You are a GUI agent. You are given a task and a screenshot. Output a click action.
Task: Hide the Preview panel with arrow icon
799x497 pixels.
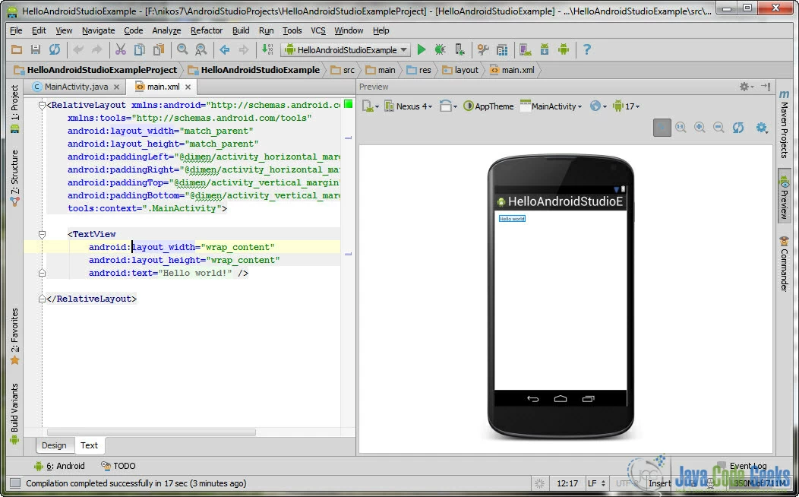pyautogui.click(x=766, y=87)
